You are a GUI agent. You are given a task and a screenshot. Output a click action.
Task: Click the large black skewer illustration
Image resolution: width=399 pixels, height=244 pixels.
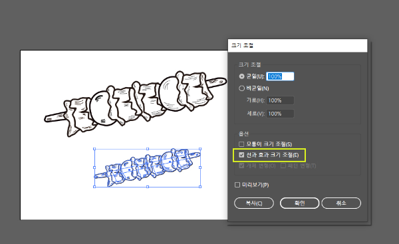[136, 104]
